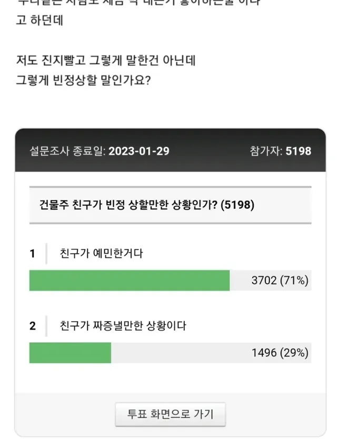Screen dimensions: 337x445
Task: Click the survey end date 2023-01-29
Action: 139,151
